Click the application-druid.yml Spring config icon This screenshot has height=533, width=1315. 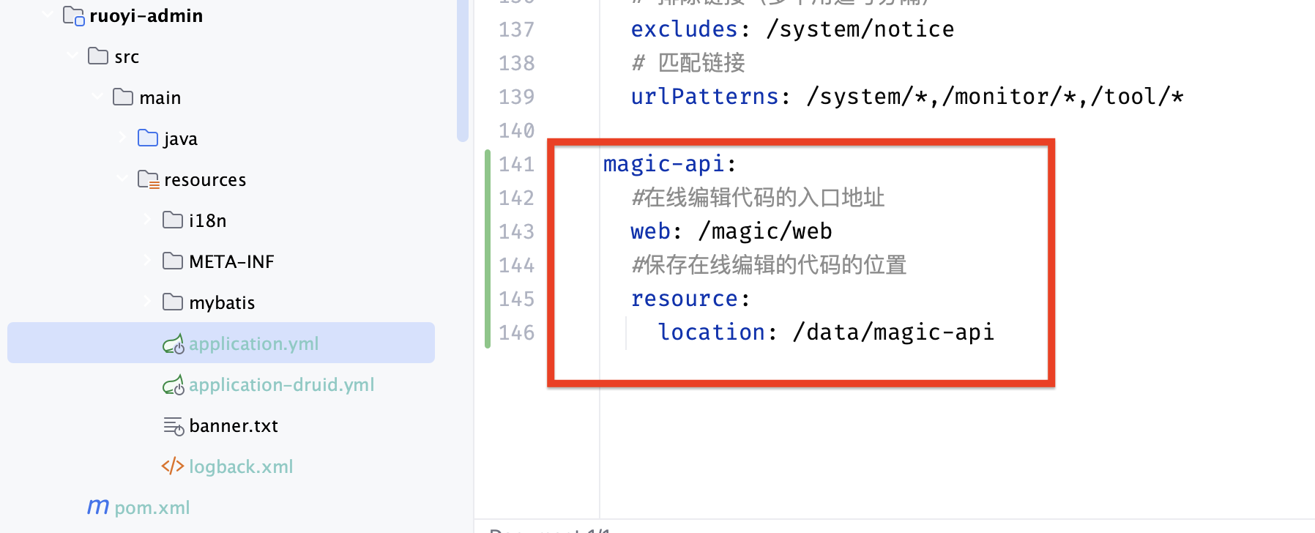coord(174,384)
